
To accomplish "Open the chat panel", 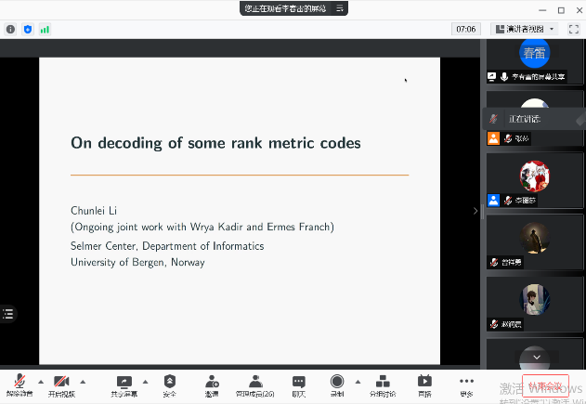I will click(298, 384).
